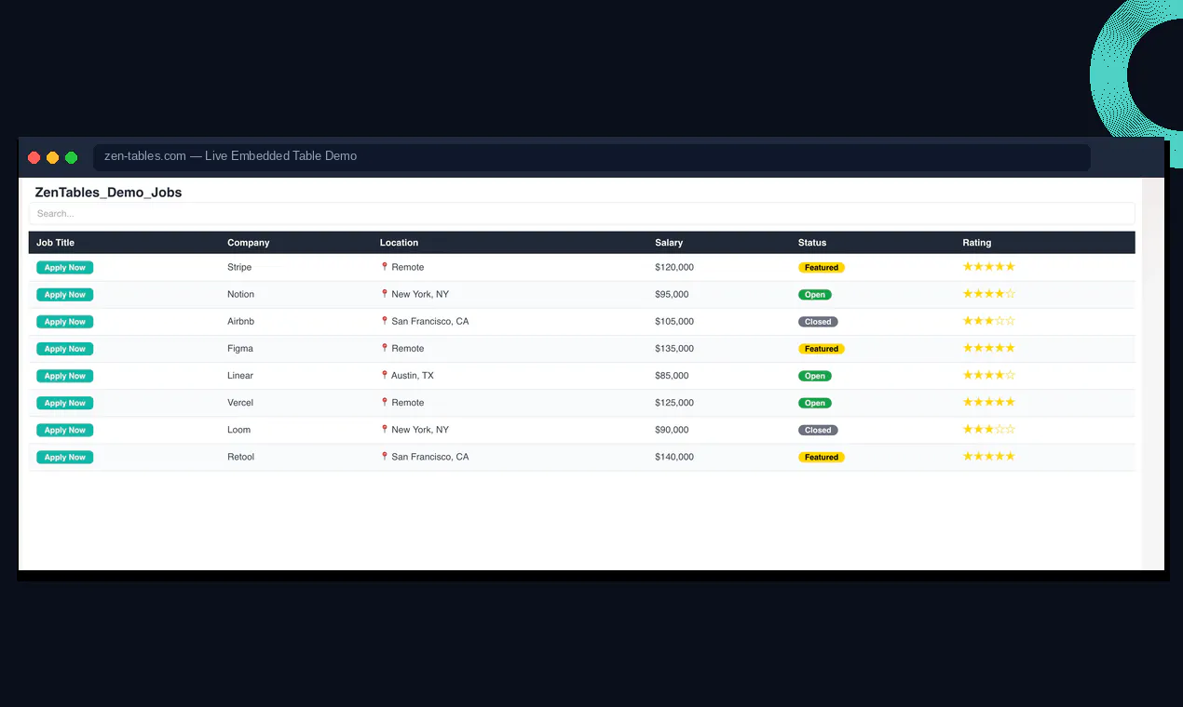Sort by the Company column header
The width and height of the screenshot is (1183, 707).
[249, 243]
